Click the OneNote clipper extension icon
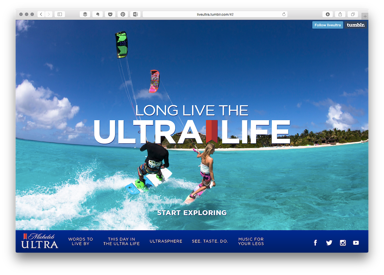 tap(135, 14)
